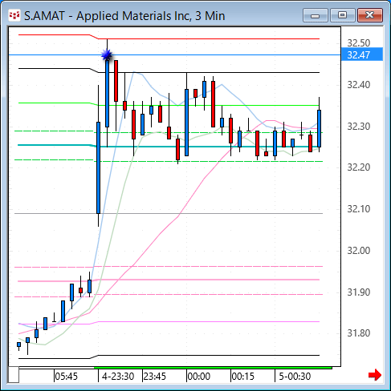391x391 pixels.
Task: Close the S.AMAT chart window
Action: coord(370,15)
